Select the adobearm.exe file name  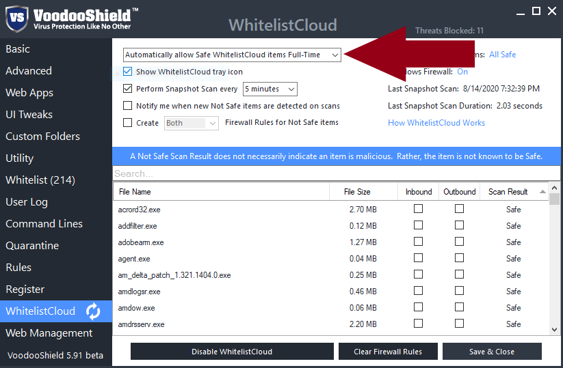coord(141,242)
